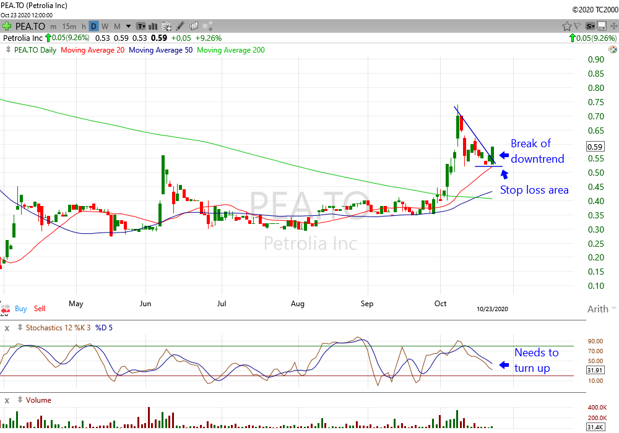Click the bold 0.59 last price
619x433 pixels.
159,38
